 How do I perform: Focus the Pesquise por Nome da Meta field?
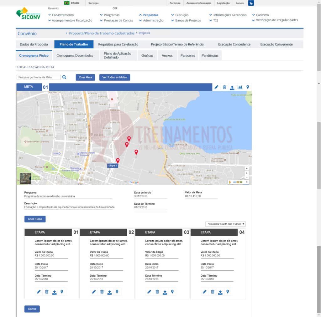coord(39,77)
